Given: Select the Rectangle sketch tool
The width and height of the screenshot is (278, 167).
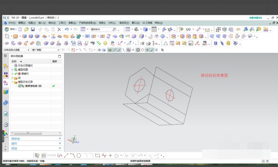Looking at the screenshot, I should point(97,156).
